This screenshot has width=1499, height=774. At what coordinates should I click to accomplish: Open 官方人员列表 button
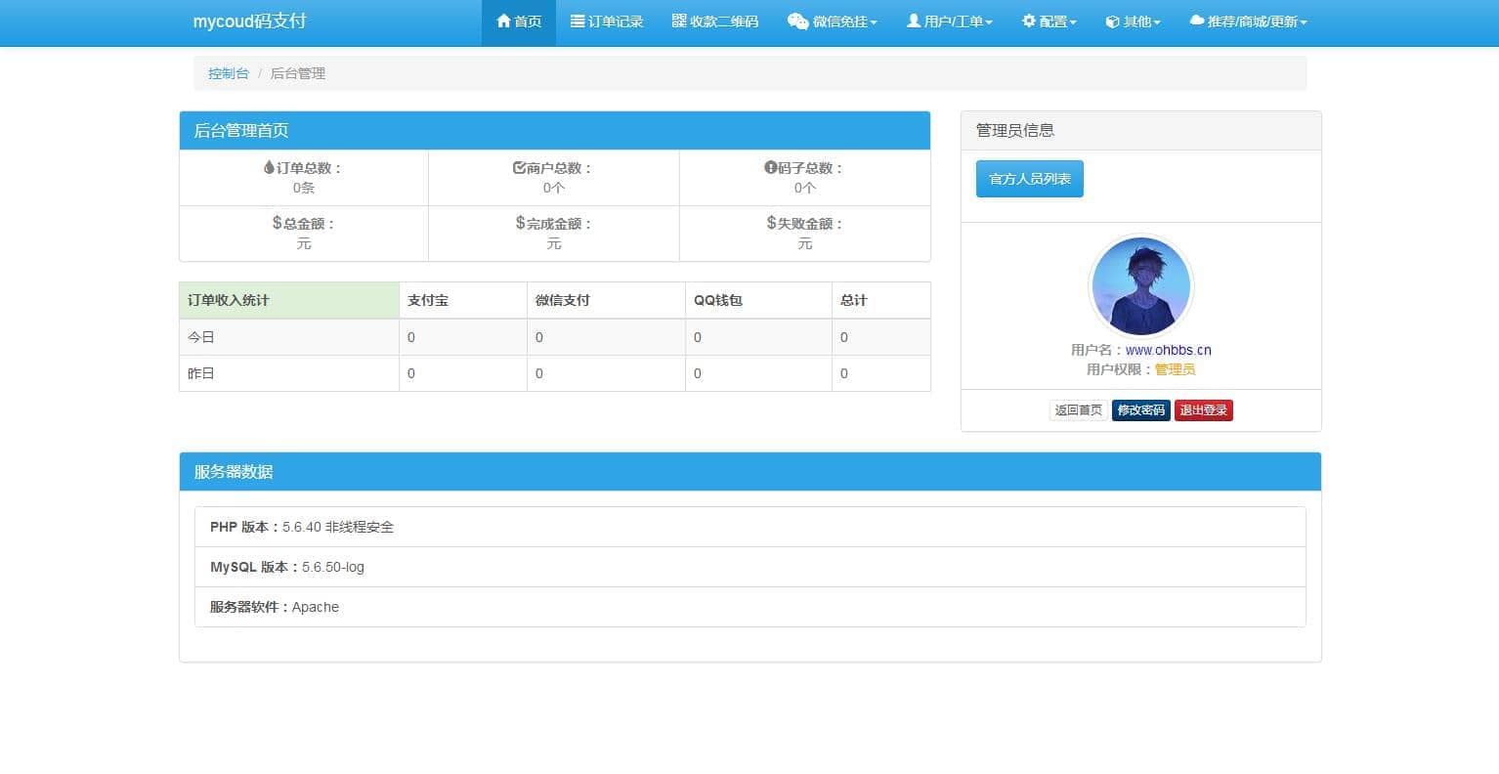(1029, 179)
